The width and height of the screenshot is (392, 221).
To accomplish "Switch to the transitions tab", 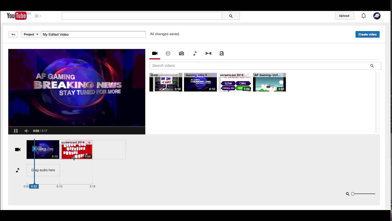I will pyautogui.click(x=208, y=53).
